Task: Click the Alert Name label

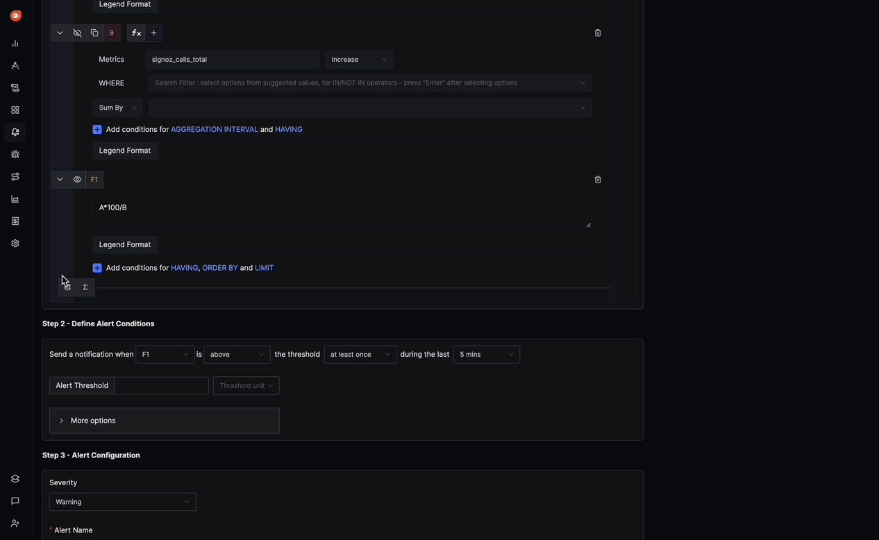Action: [74, 530]
